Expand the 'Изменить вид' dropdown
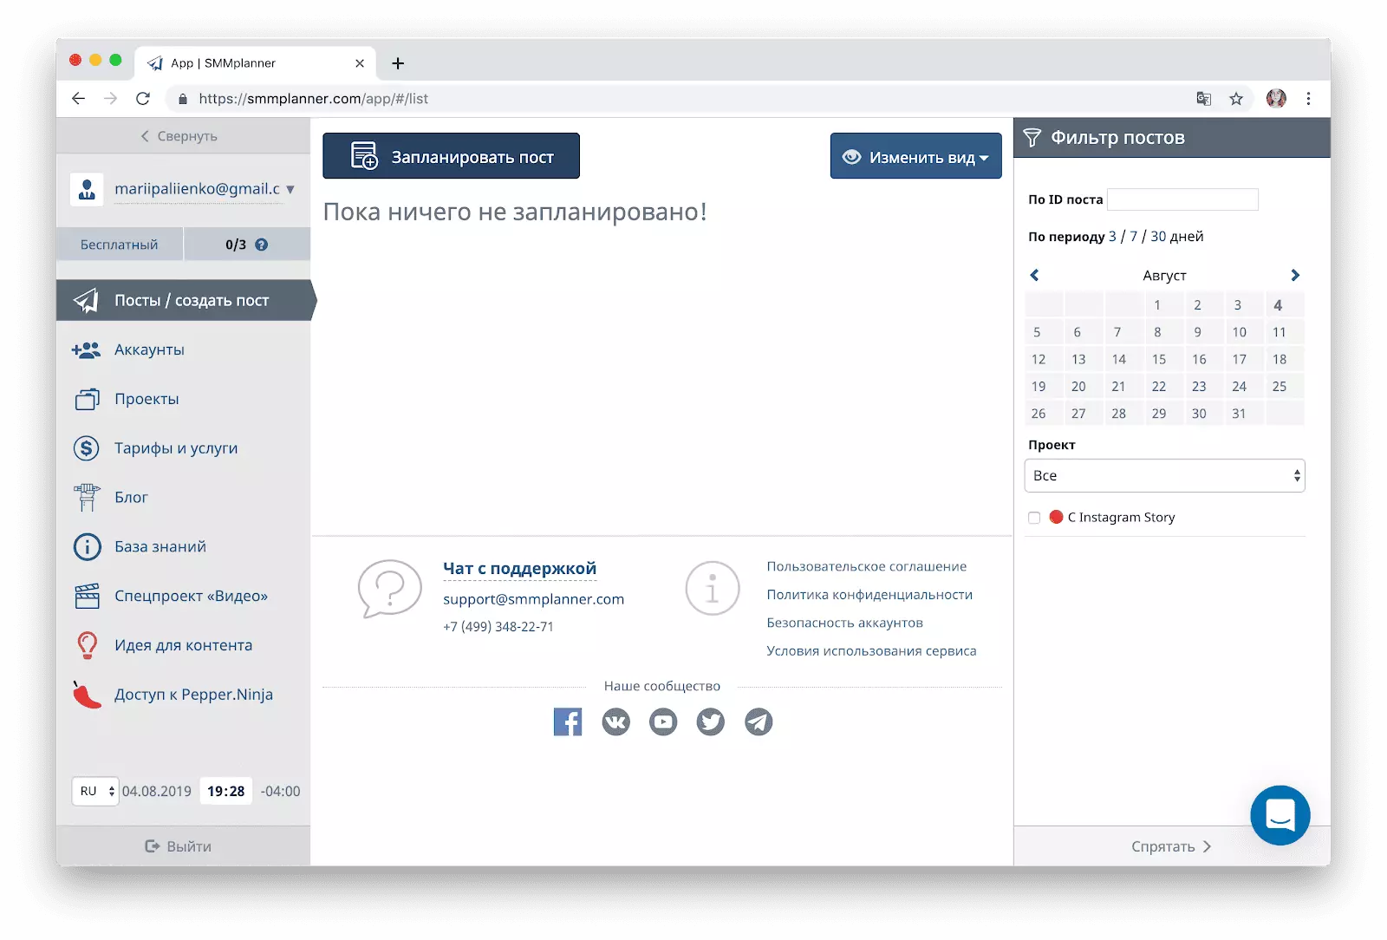 [916, 157]
